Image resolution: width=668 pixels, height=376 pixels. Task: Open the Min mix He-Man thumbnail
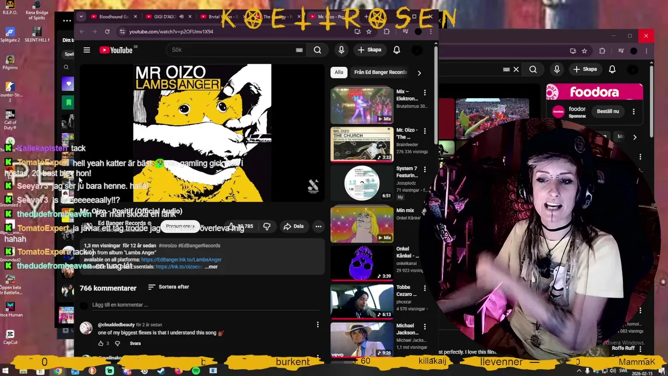pos(362,224)
